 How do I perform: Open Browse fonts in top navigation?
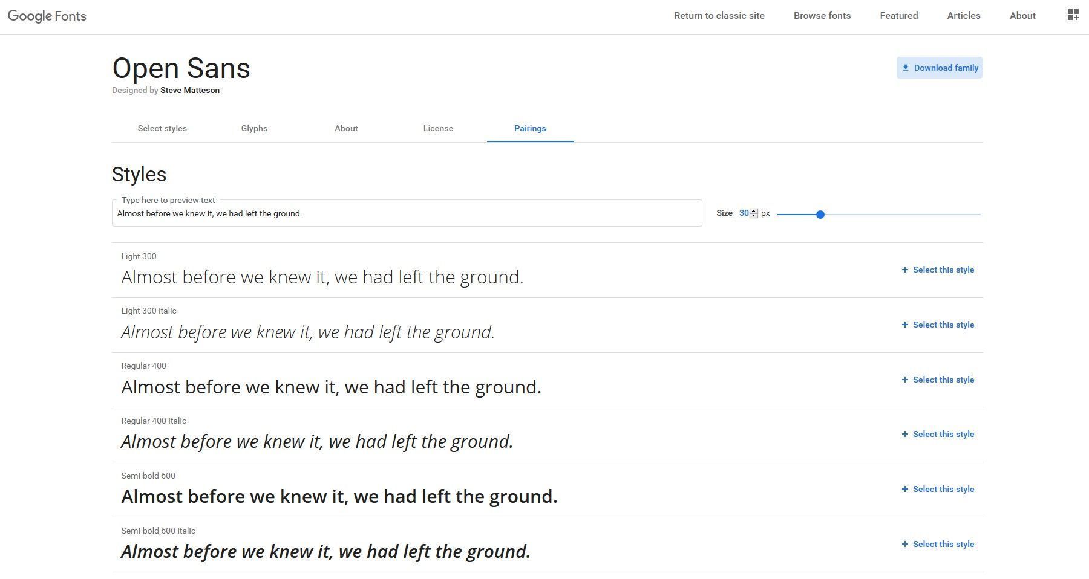[x=822, y=16]
